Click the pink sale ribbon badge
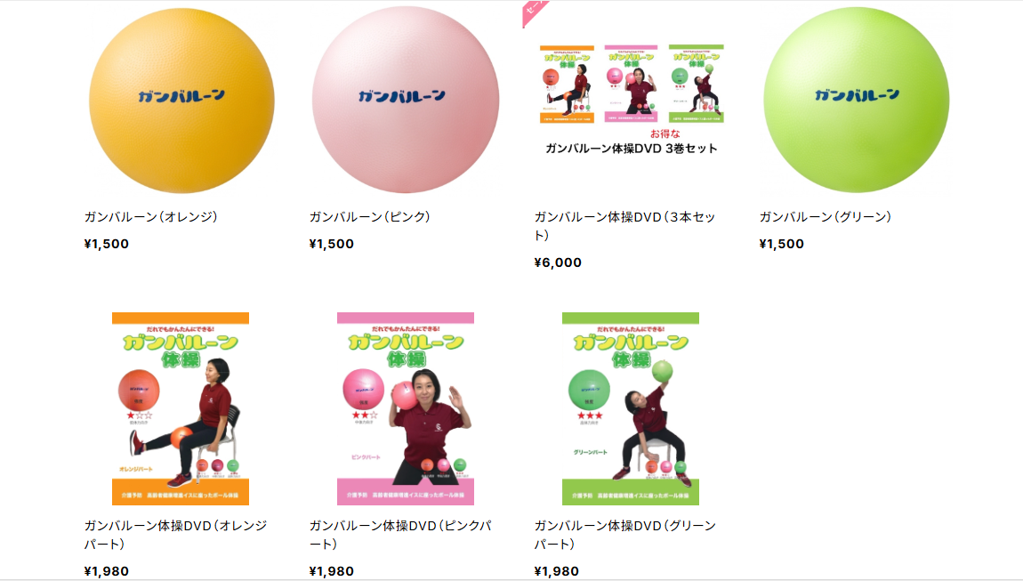The image size is (1023, 581). [x=534, y=12]
